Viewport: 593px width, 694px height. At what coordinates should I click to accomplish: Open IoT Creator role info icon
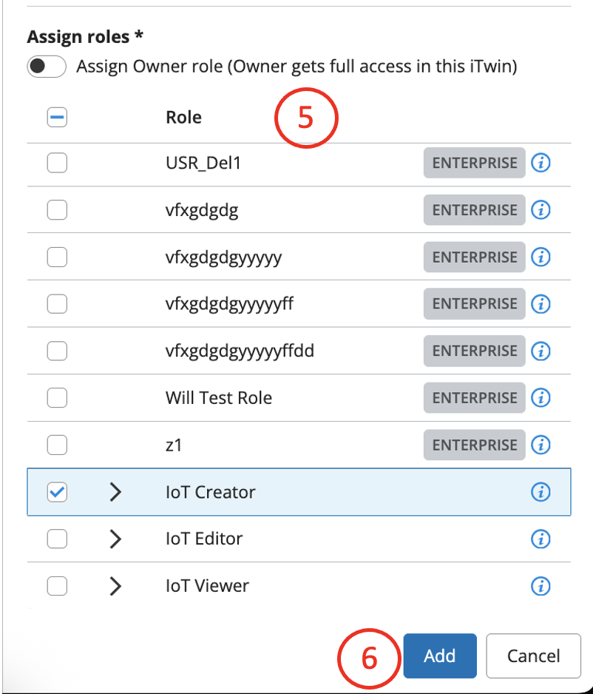pyautogui.click(x=541, y=492)
